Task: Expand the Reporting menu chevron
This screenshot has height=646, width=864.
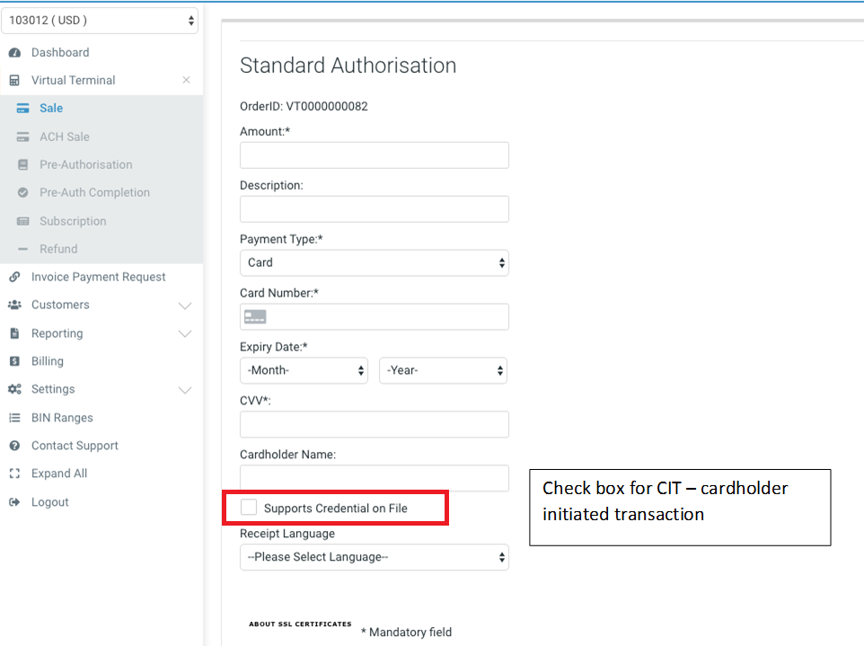Action: coord(185,334)
